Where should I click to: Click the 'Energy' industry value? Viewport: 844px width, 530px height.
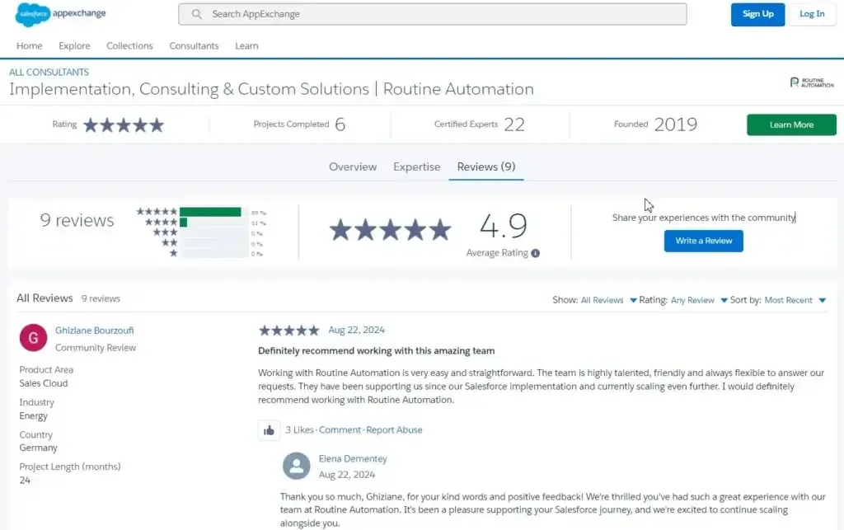point(33,416)
